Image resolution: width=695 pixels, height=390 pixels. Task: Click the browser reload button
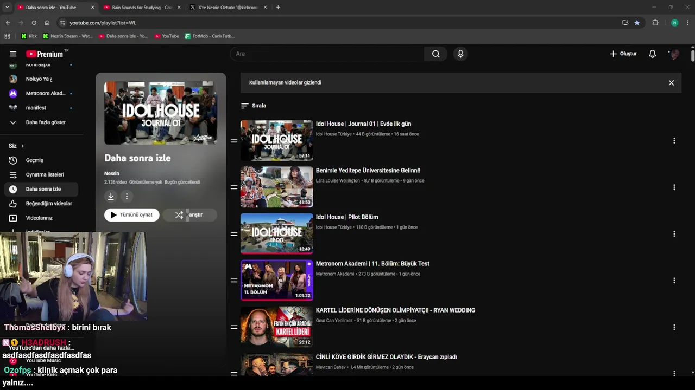(x=34, y=23)
